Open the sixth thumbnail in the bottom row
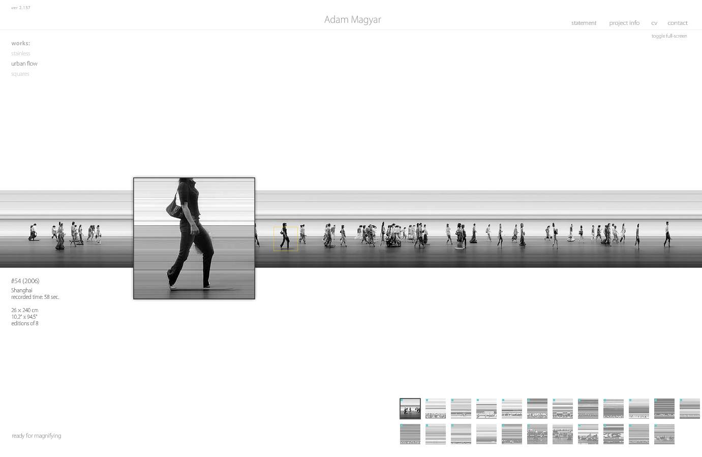Viewport: 702px width, 457px height. click(537, 434)
